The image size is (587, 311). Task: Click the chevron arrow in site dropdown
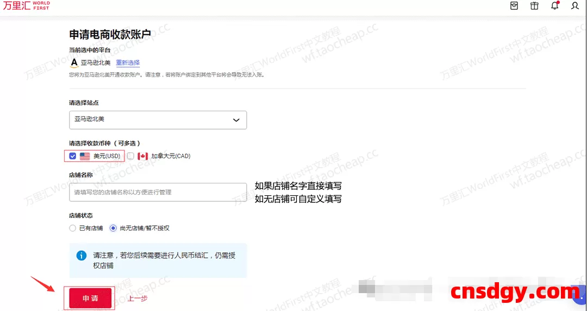(236, 119)
